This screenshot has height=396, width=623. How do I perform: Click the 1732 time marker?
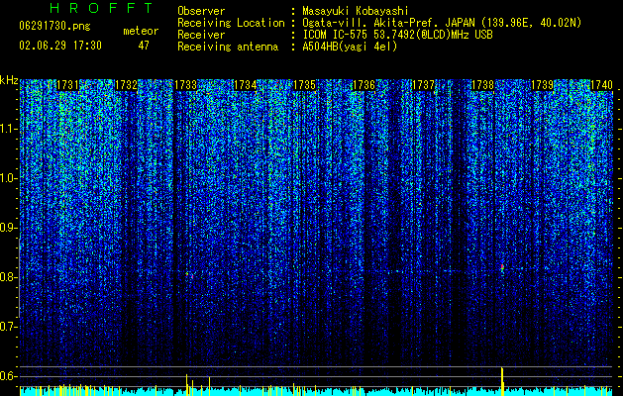pos(127,85)
